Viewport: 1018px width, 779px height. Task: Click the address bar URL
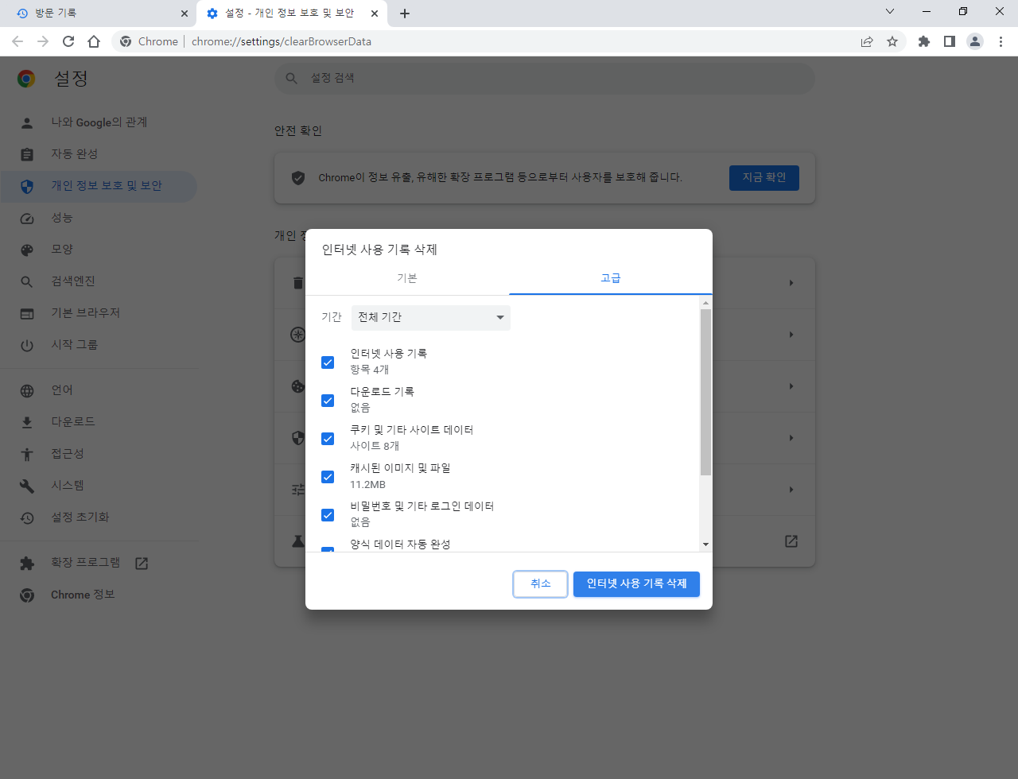click(x=282, y=41)
